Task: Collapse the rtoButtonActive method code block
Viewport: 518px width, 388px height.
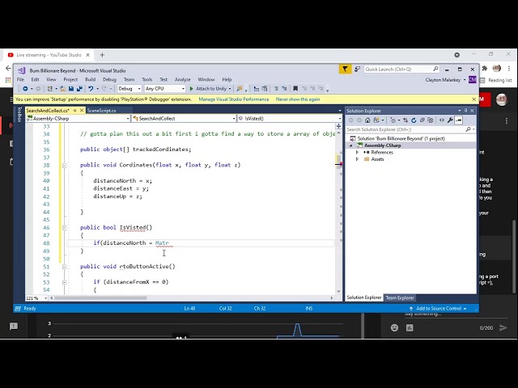Action: coord(65,267)
